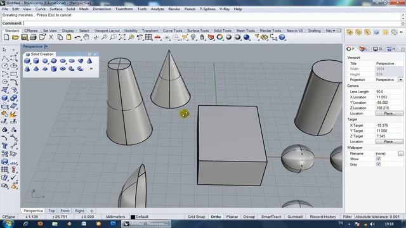Expand hidden toolbar tabs after New in V5
This screenshot has height=228, width=406.
[334, 30]
